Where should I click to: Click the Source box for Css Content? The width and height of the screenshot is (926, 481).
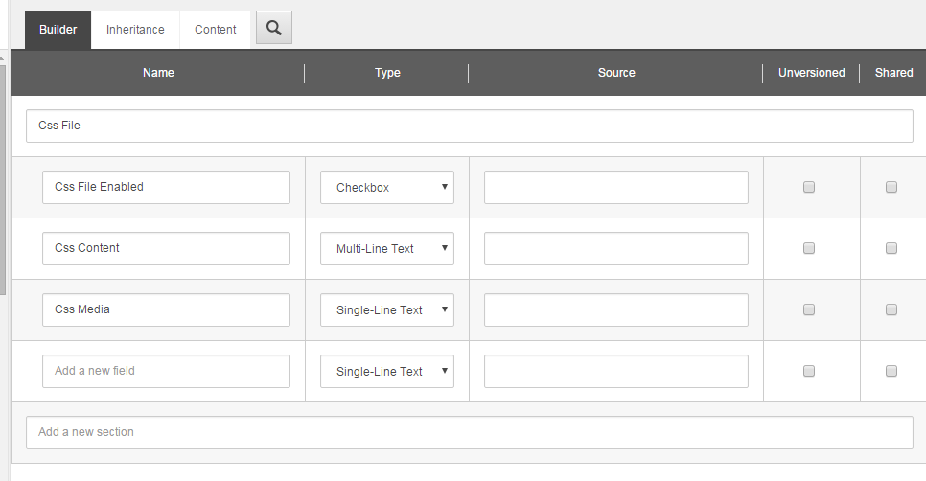tap(615, 249)
